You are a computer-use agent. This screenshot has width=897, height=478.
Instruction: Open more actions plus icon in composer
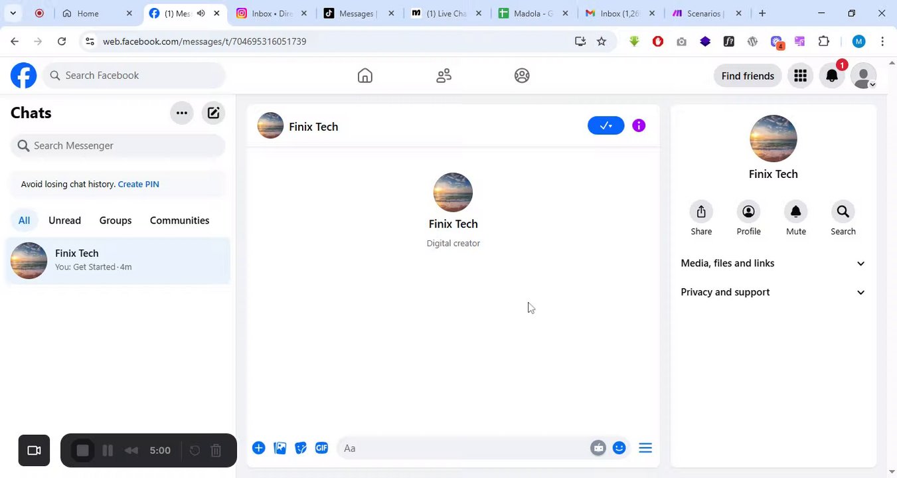click(259, 448)
